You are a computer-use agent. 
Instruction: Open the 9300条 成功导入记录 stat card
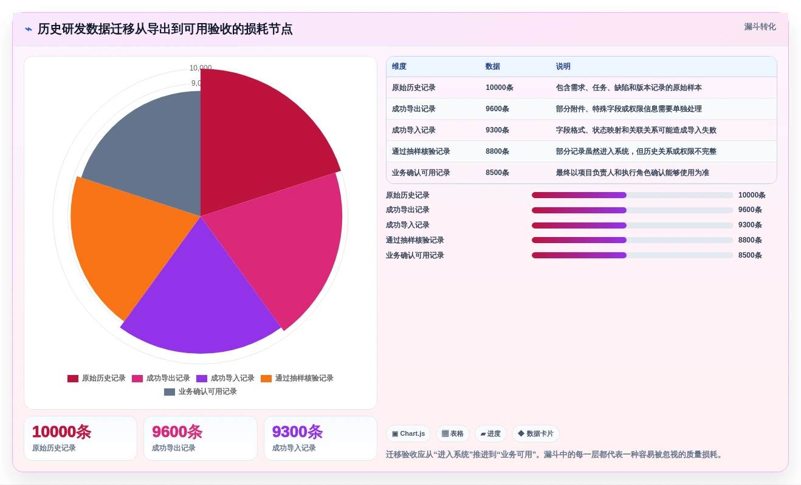coord(320,438)
